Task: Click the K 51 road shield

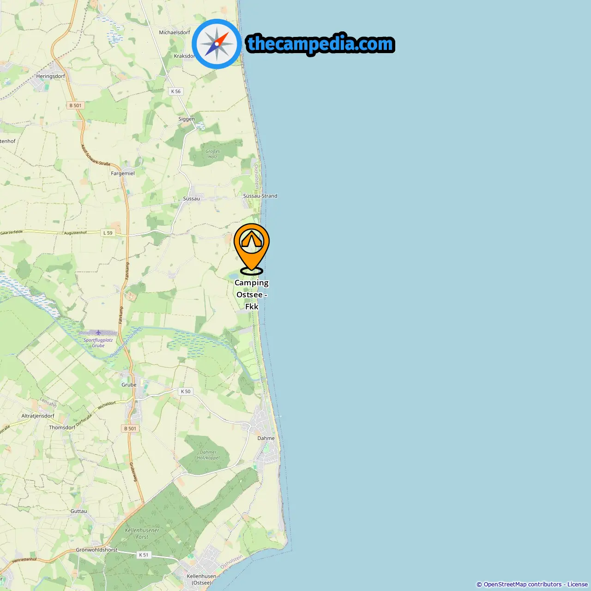Action: click(x=144, y=555)
